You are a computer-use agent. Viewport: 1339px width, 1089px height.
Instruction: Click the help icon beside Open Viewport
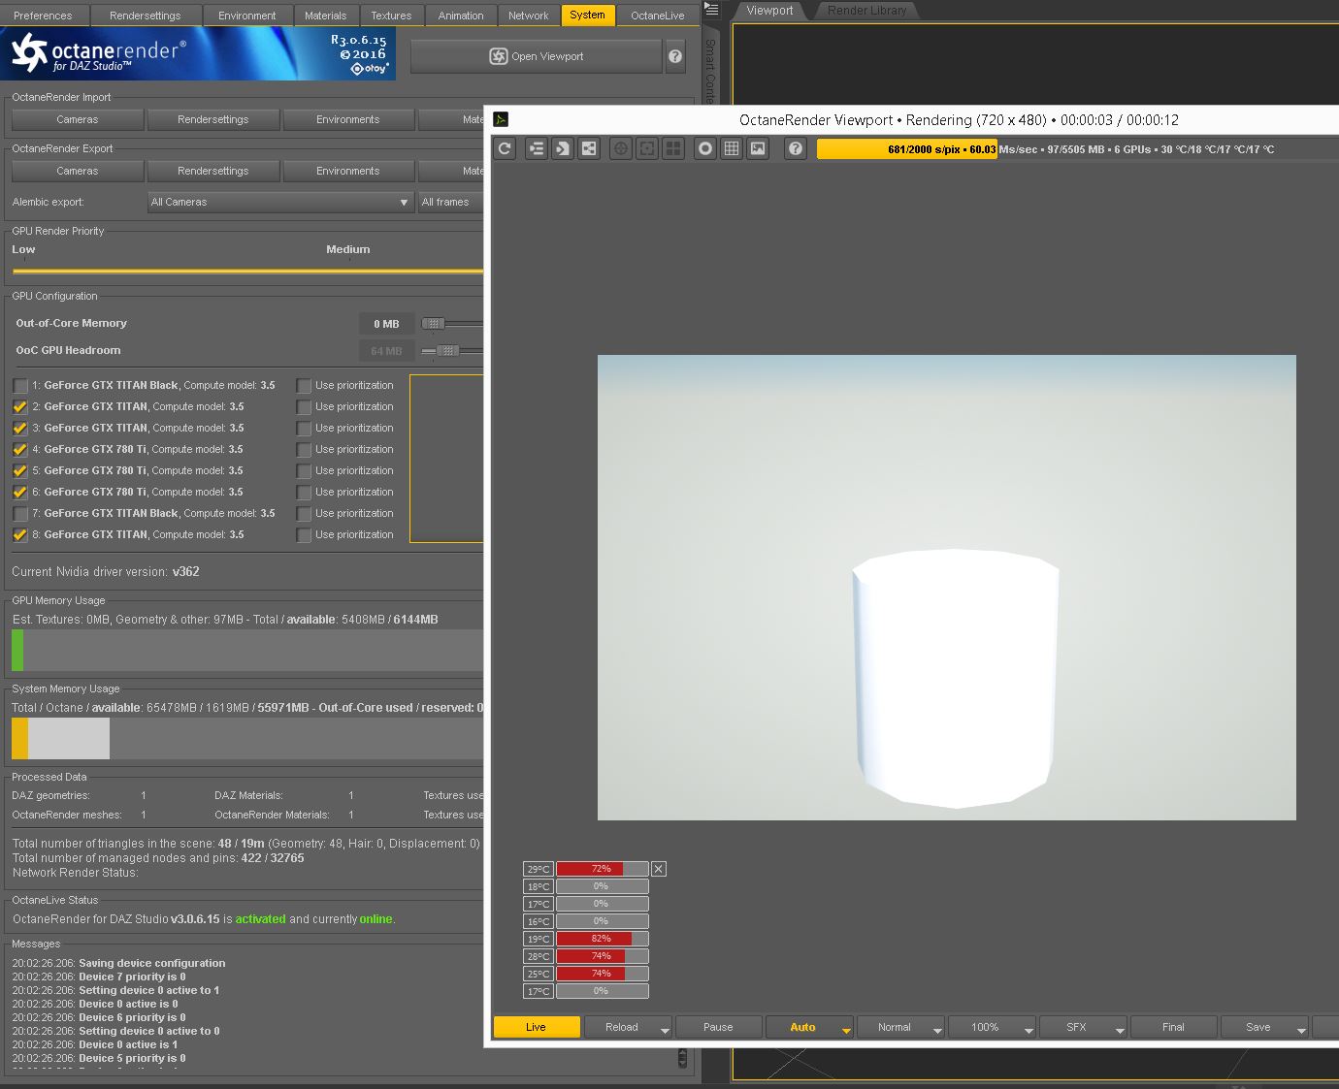pyautogui.click(x=675, y=56)
